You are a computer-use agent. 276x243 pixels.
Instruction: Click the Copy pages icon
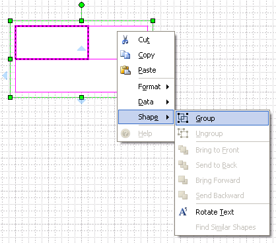(125, 55)
